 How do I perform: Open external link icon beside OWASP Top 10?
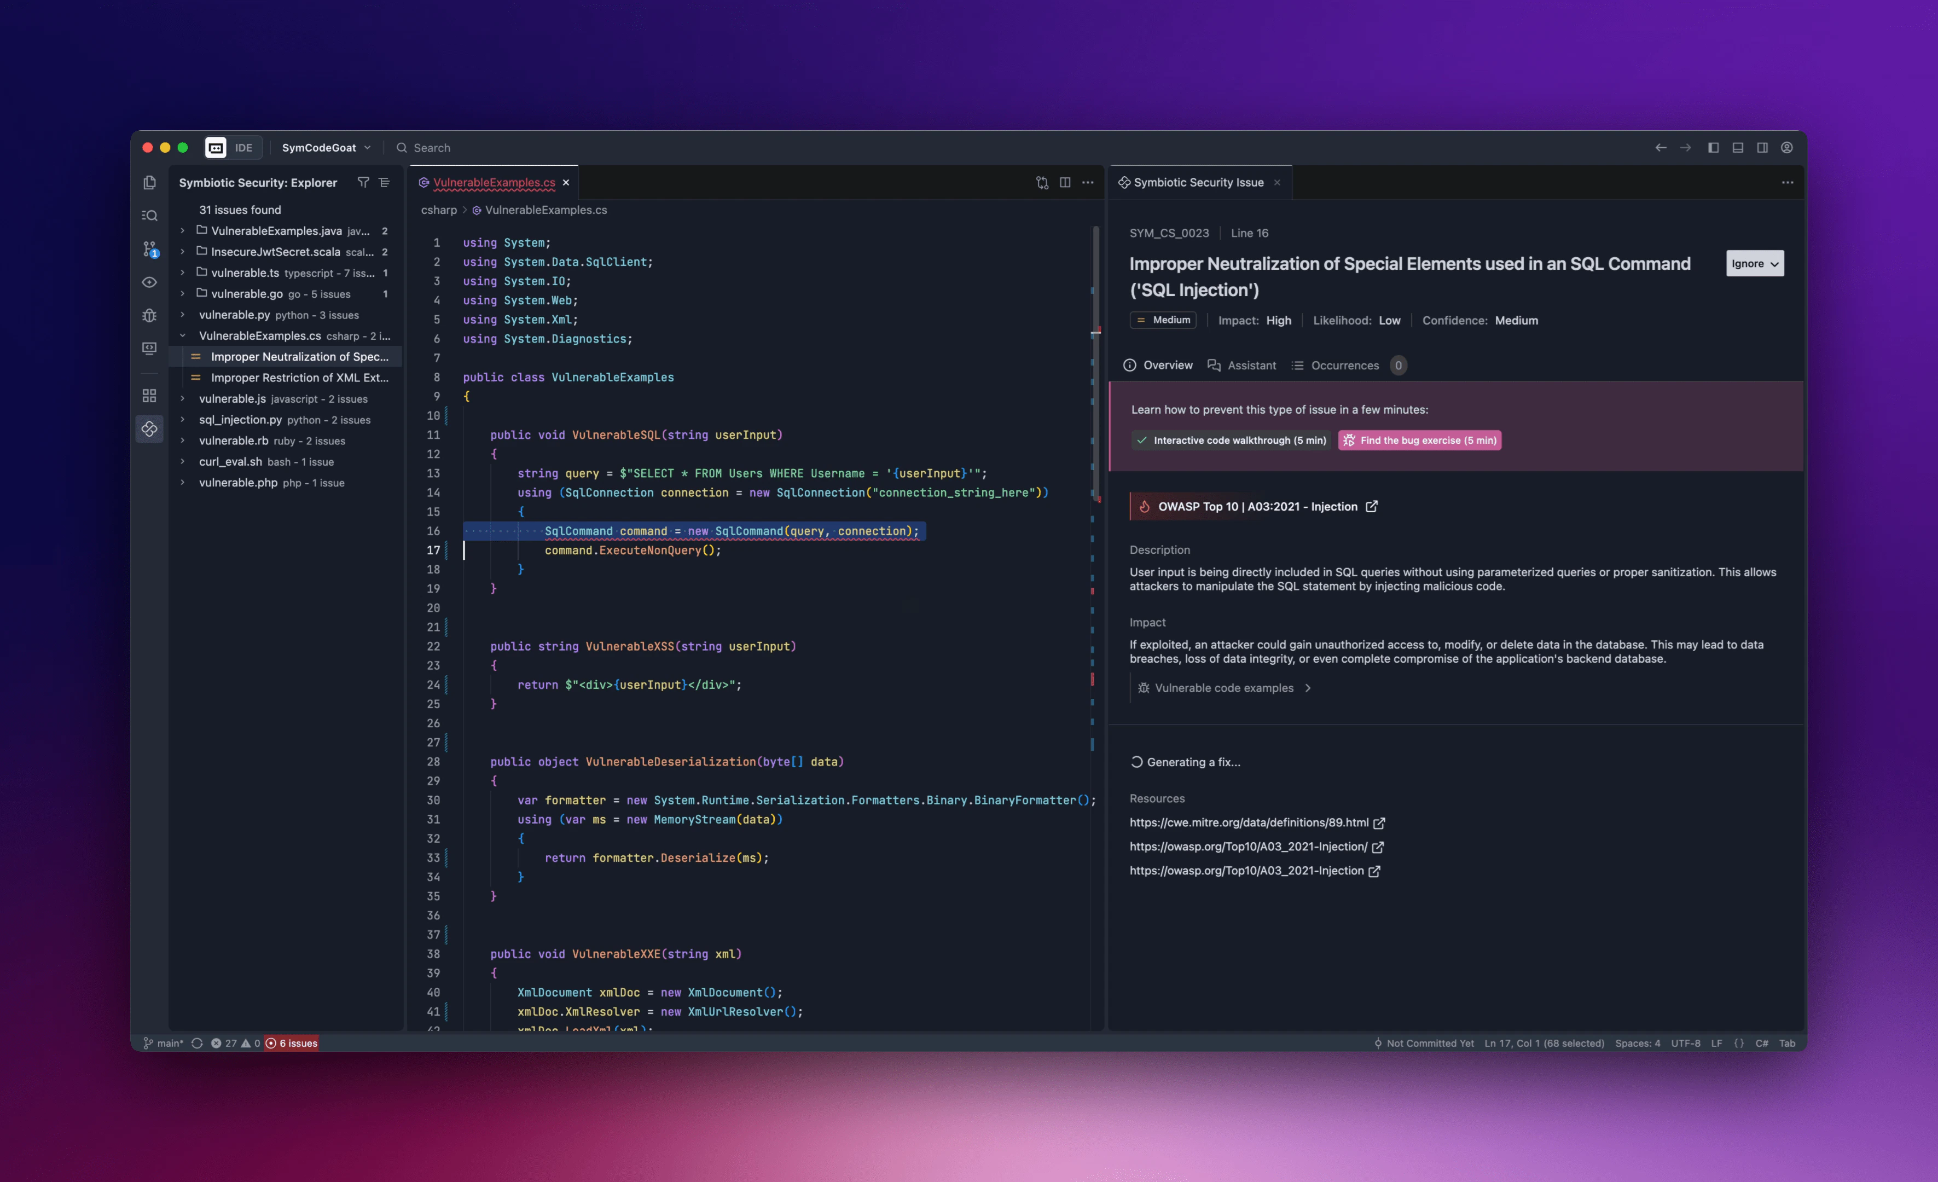coord(1372,507)
